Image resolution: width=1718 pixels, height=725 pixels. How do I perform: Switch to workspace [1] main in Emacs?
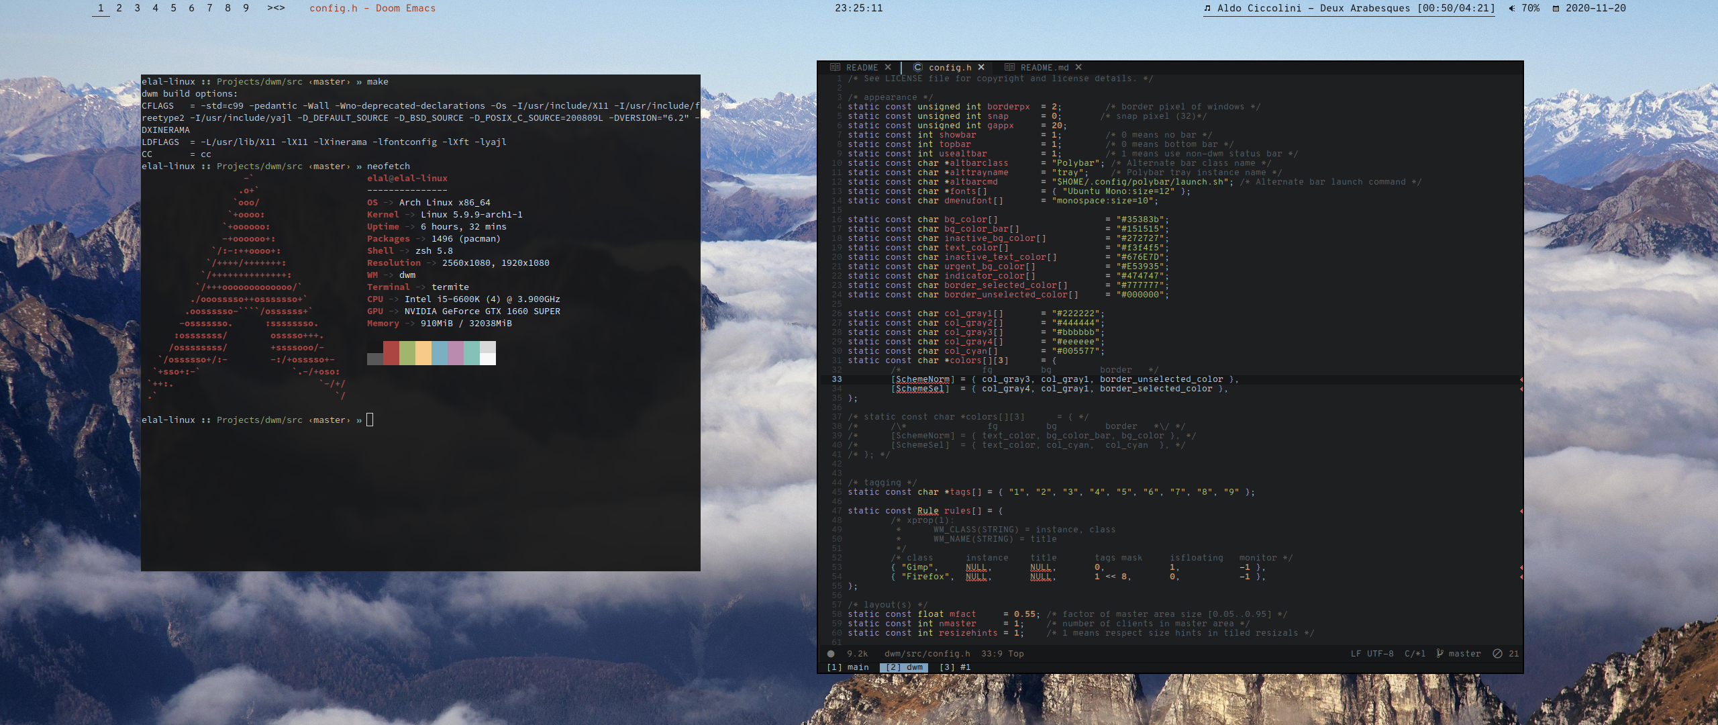[x=848, y=667]
